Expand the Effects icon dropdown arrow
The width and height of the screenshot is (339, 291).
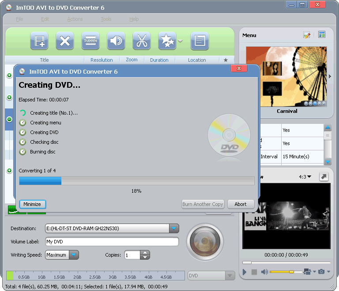pos(180,41)
